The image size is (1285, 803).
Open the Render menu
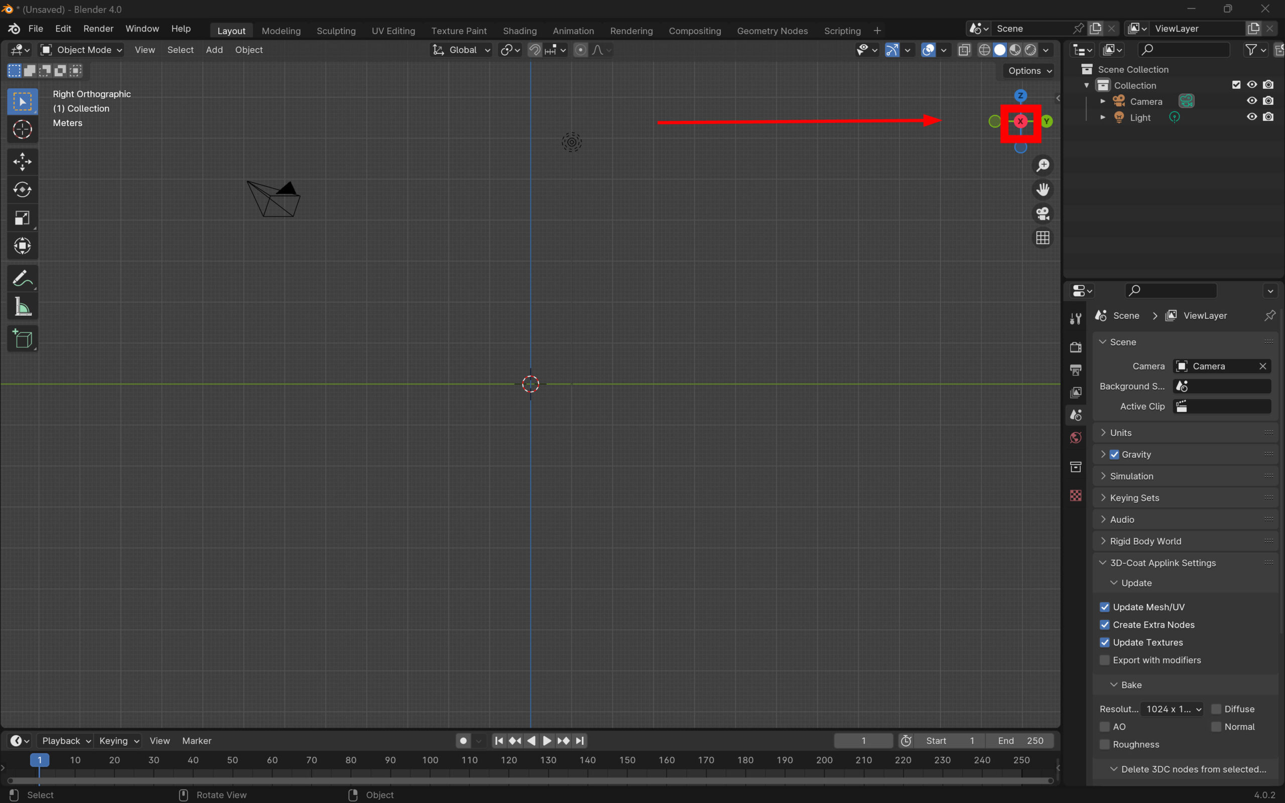coord(98,29)
